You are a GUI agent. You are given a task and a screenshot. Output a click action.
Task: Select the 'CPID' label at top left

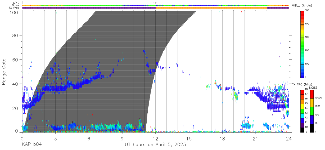pos(16,3)
